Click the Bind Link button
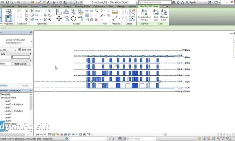Image resolution: width=235 pixels, height=141 pixels. 156,15
